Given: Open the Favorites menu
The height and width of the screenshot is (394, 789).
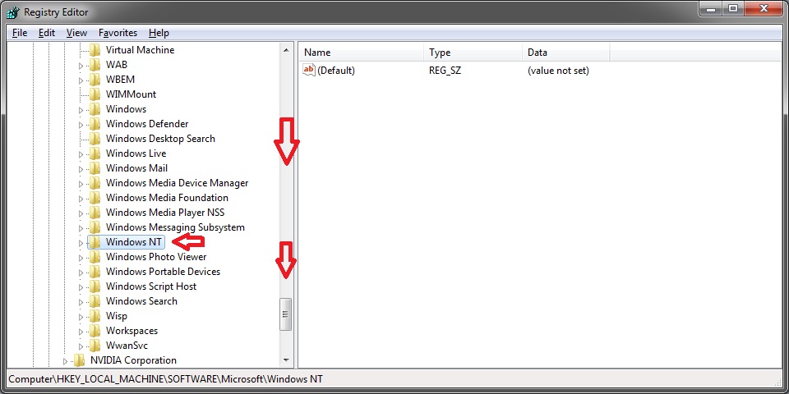Looking at the screenshot, I should coord(118,33).
